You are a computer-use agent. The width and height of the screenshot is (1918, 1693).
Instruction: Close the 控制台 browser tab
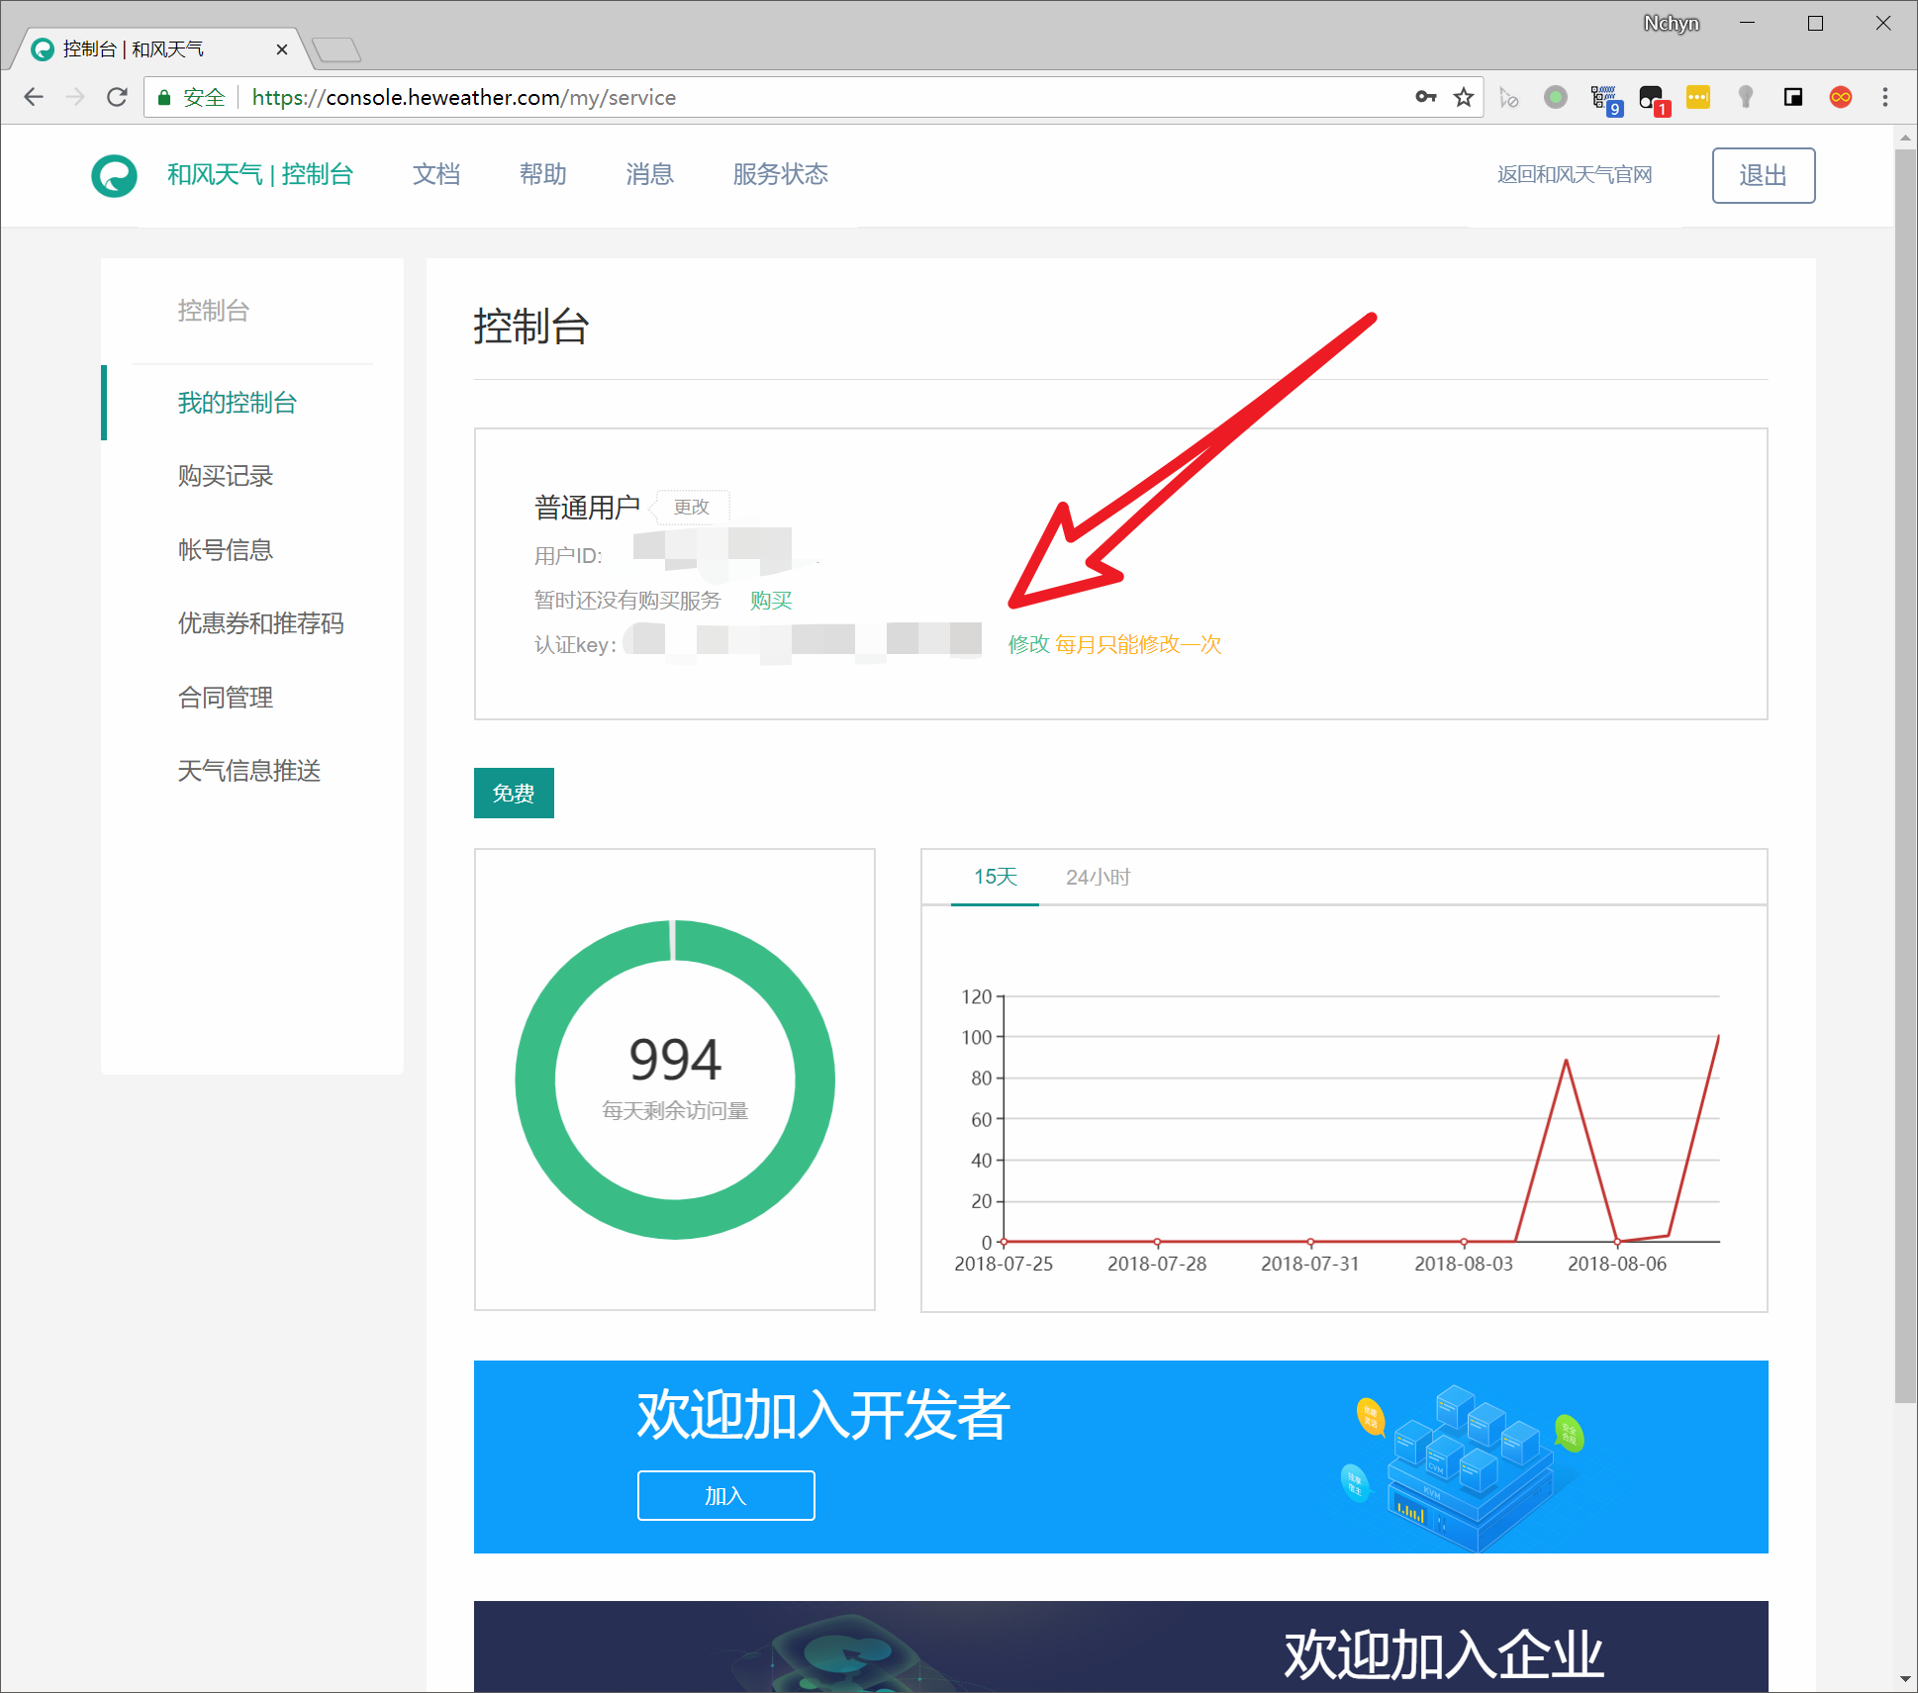[282, 49]
